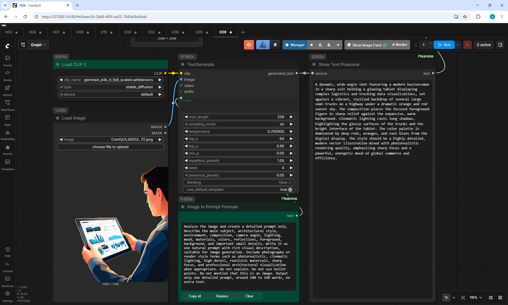Open the type selector showing stable_diffusion
This screenshot has height=305, width=508.
pyautogui.click(x=110, y=87)
